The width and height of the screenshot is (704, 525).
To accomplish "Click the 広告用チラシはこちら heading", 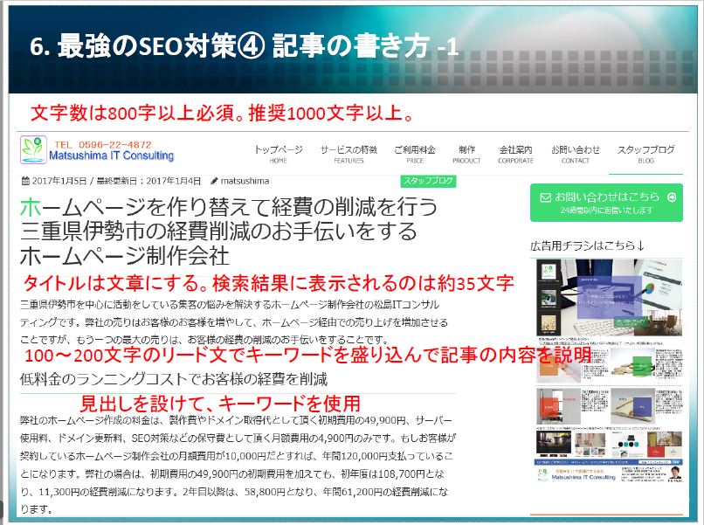I will point(586,245).
